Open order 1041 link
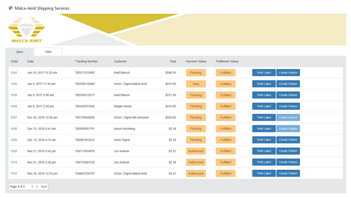Viewport: 351px width, 197px height. click(14, 73)
